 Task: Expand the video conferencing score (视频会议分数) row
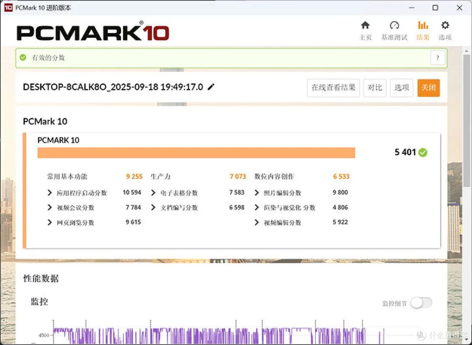(x=49, y=208)
